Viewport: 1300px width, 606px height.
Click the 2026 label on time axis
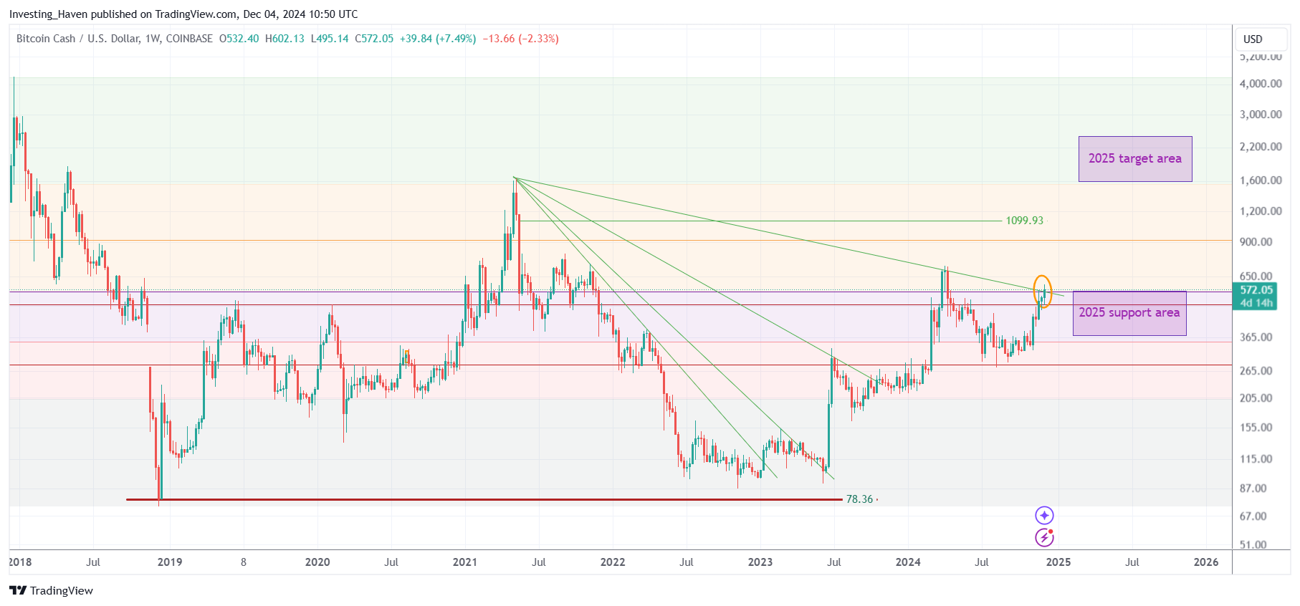pos(1206,562)
